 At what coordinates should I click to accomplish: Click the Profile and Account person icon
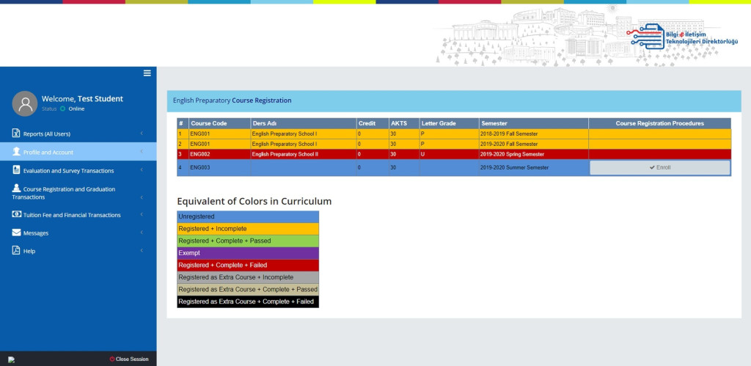click(x=16, y=152)
